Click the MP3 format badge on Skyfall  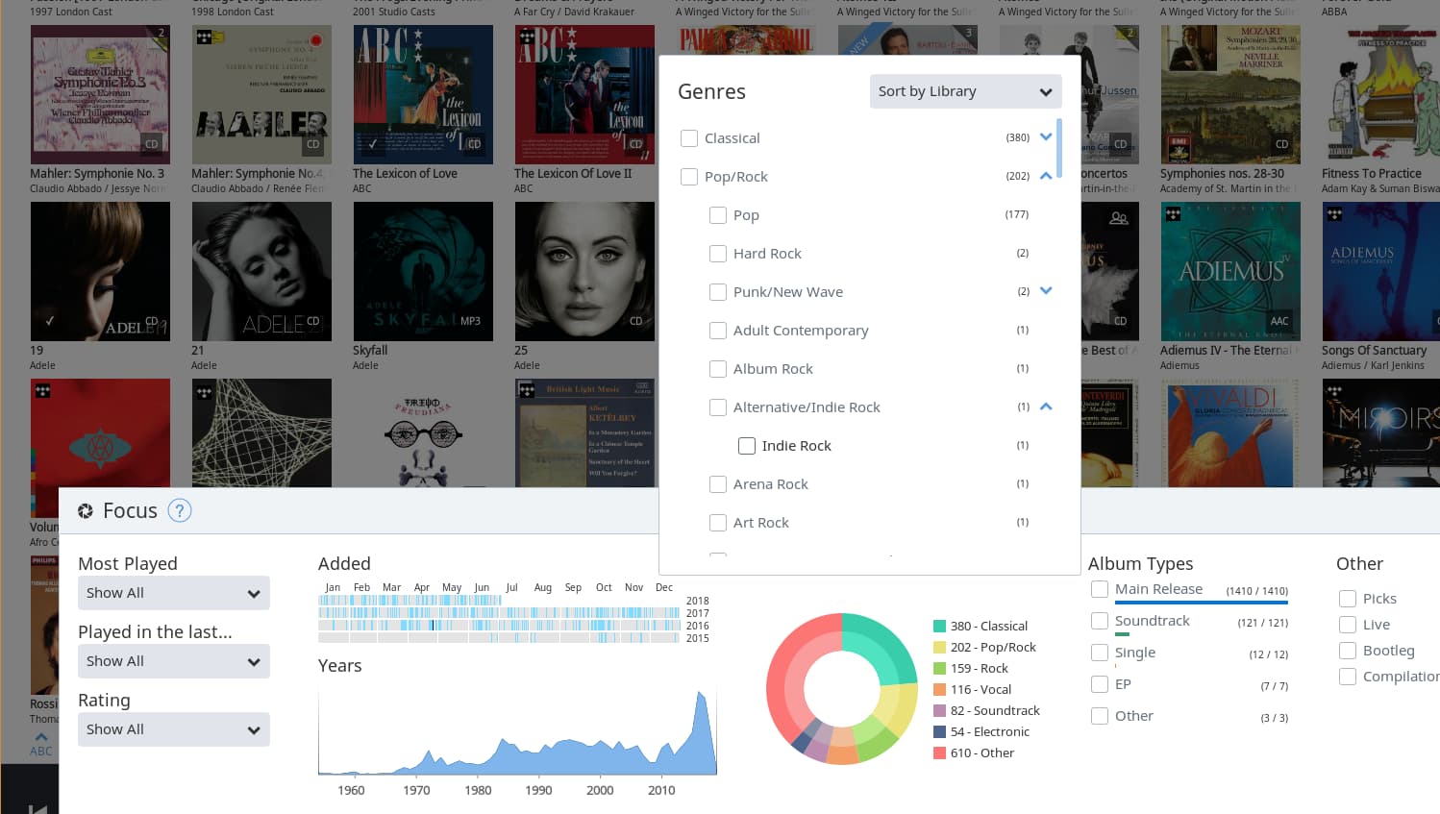coord(470,321)
